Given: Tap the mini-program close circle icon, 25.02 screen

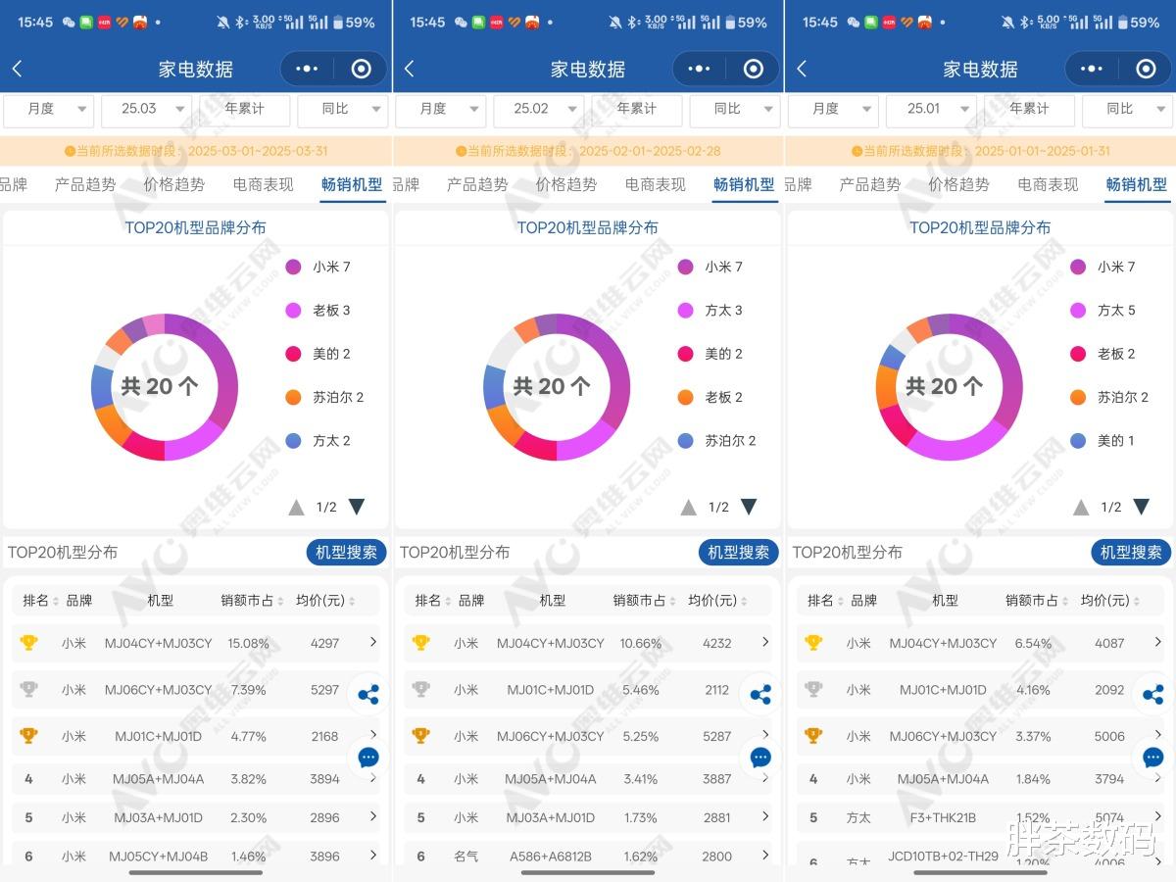Looking at the screenshot, I should click(x=753, y=69).
